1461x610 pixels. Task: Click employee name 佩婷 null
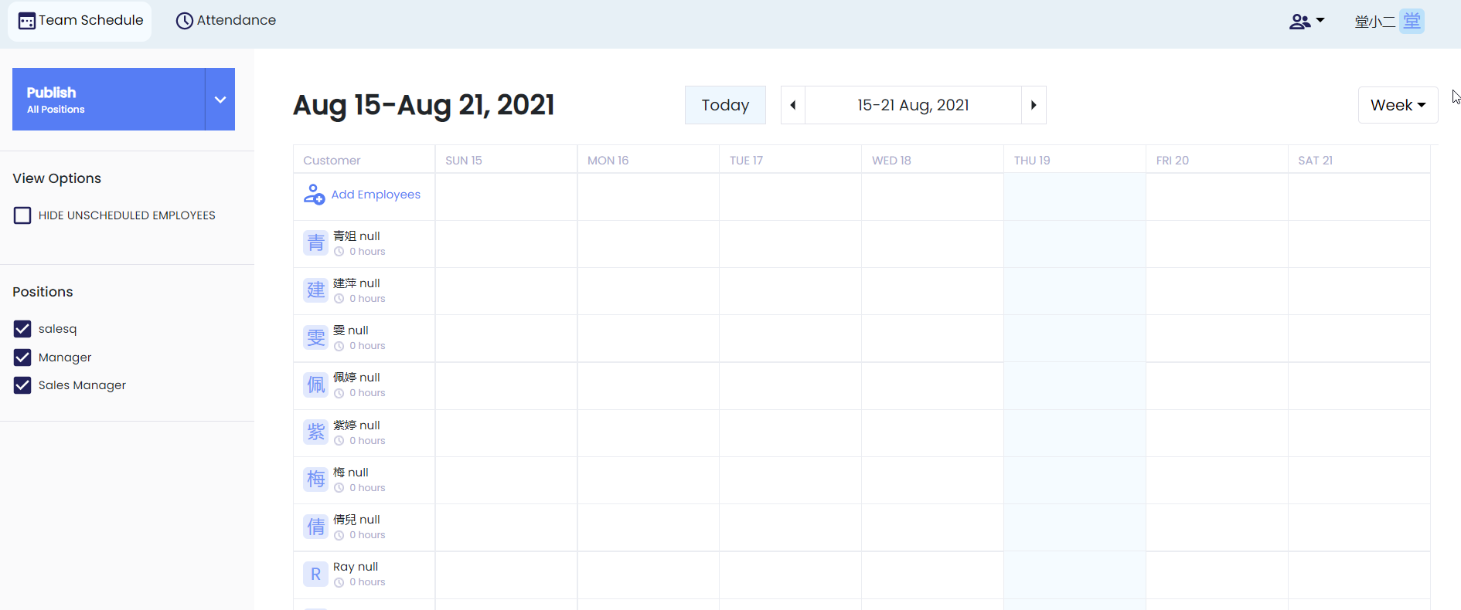(x=356, y=378)
